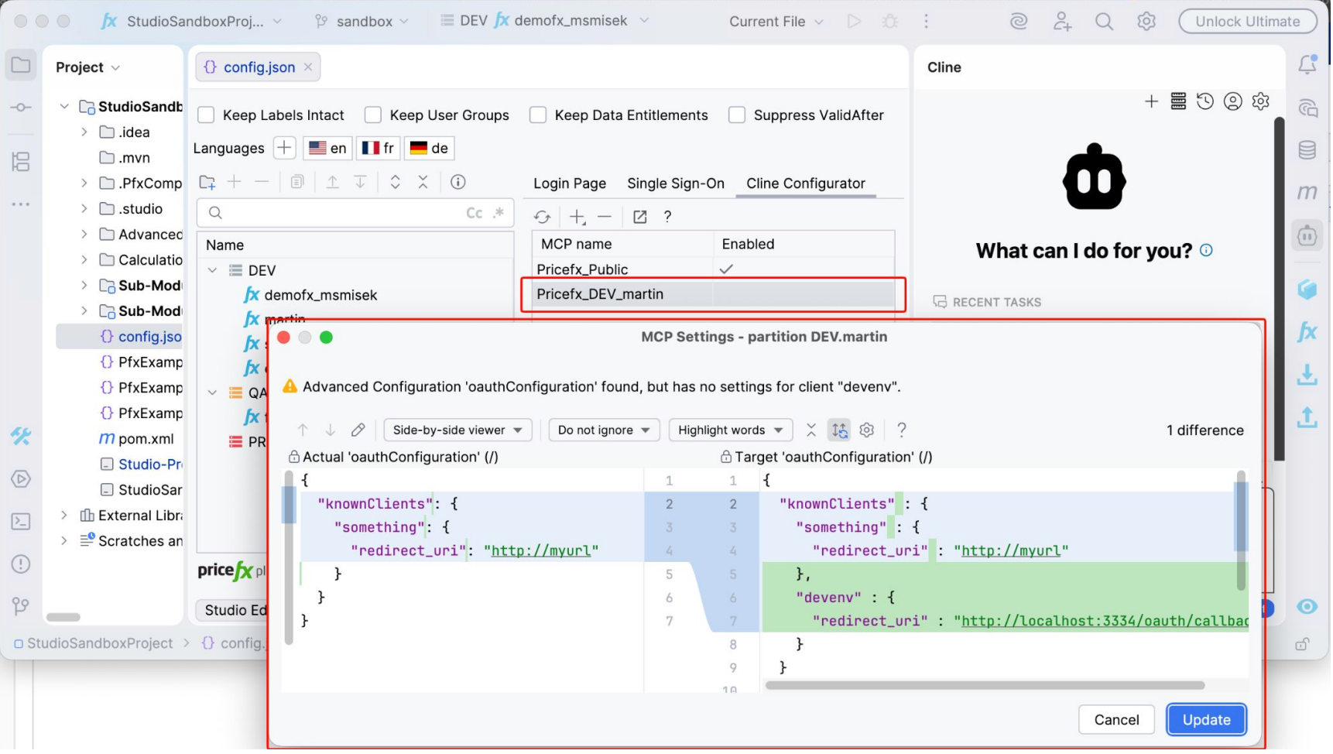Image resolution: width=1333 pixels, height=754 pixels.
Task: Open the Database tool window icon
Action: (1309, 150)
